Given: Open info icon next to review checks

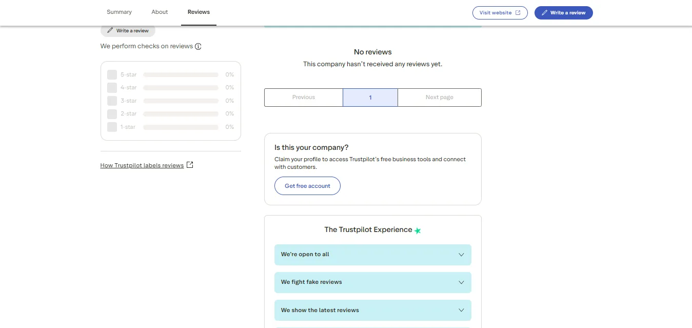Looking at the screenshot, I should 198,46.
